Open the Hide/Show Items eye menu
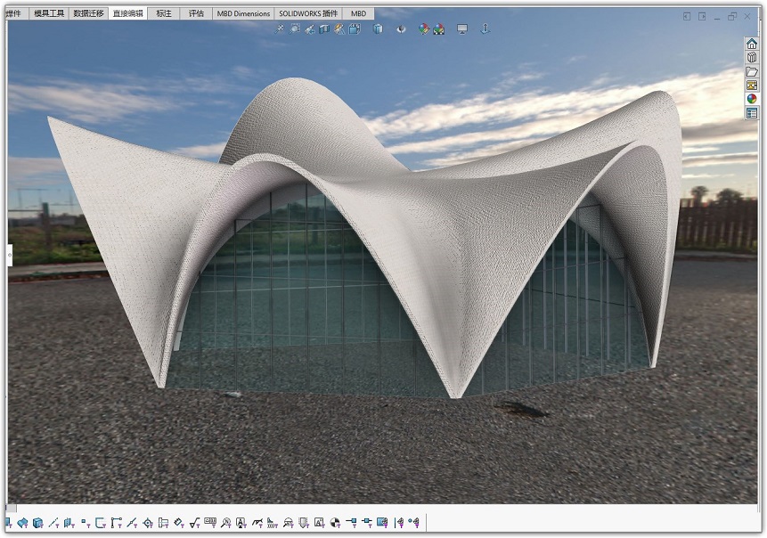This screenshot has height=538, width=767. pyautogui.click(x=401, y=29)
